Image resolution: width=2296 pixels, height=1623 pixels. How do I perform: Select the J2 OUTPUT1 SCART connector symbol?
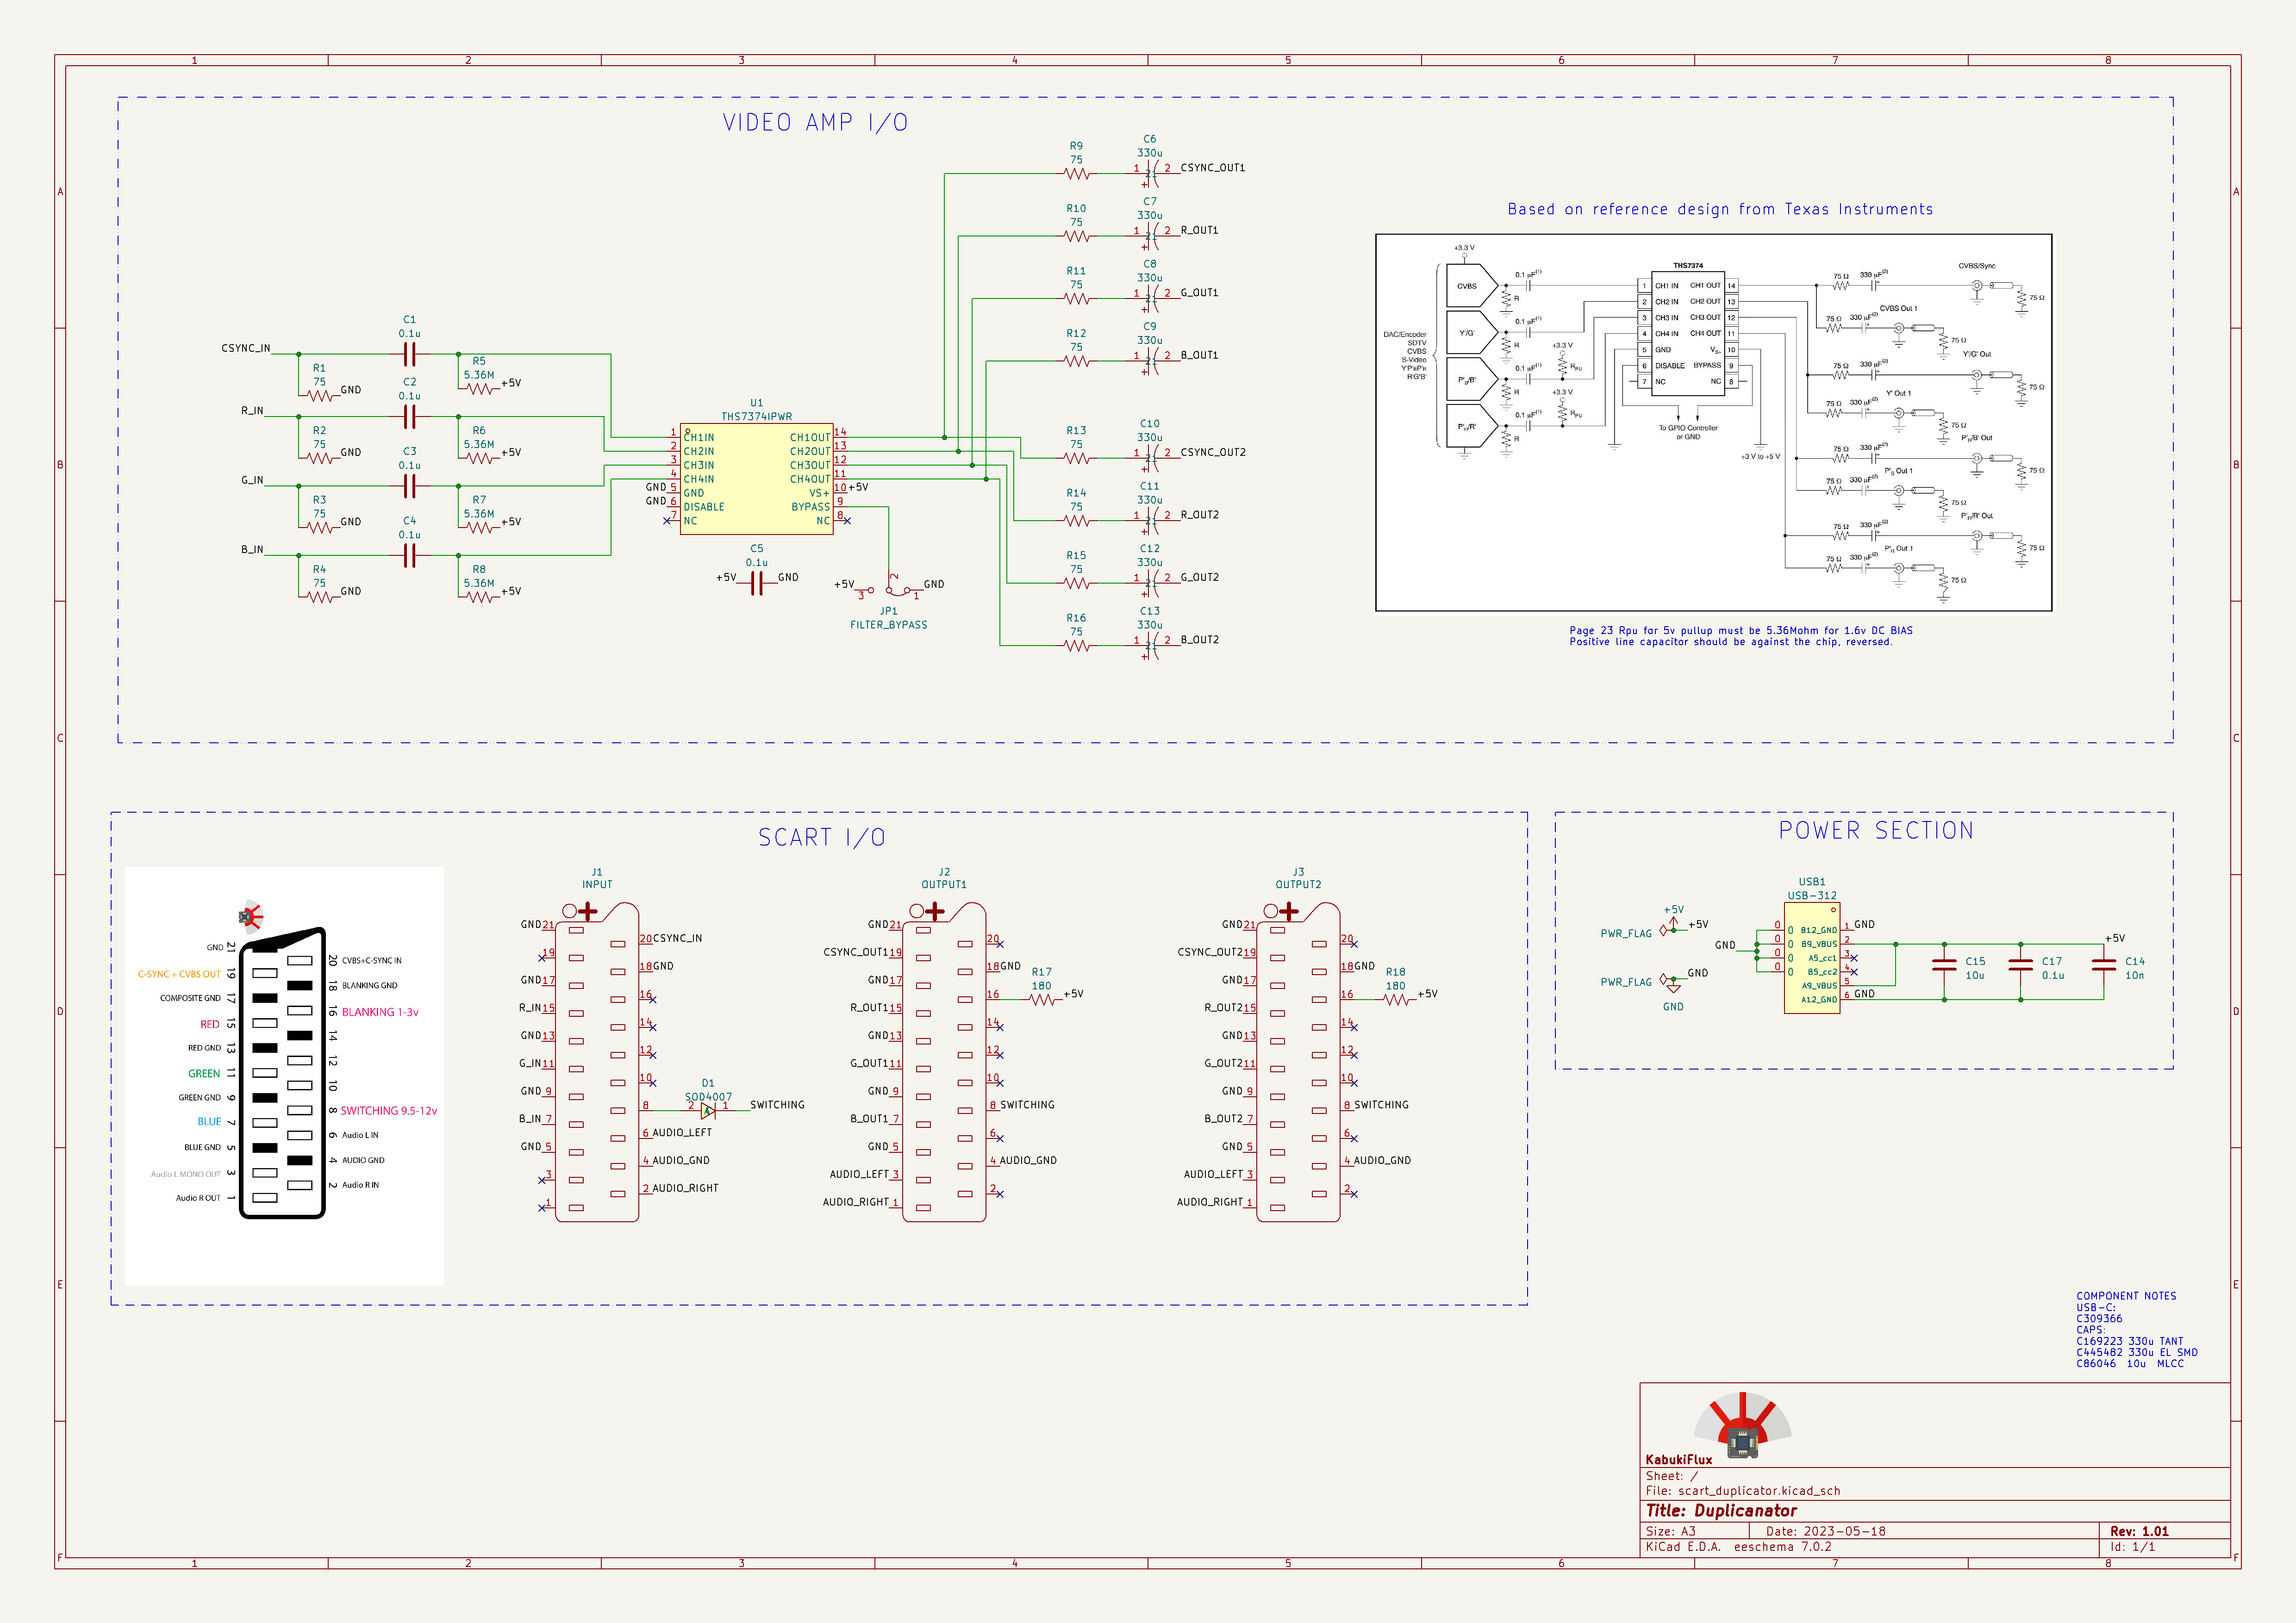point(944,1062)
